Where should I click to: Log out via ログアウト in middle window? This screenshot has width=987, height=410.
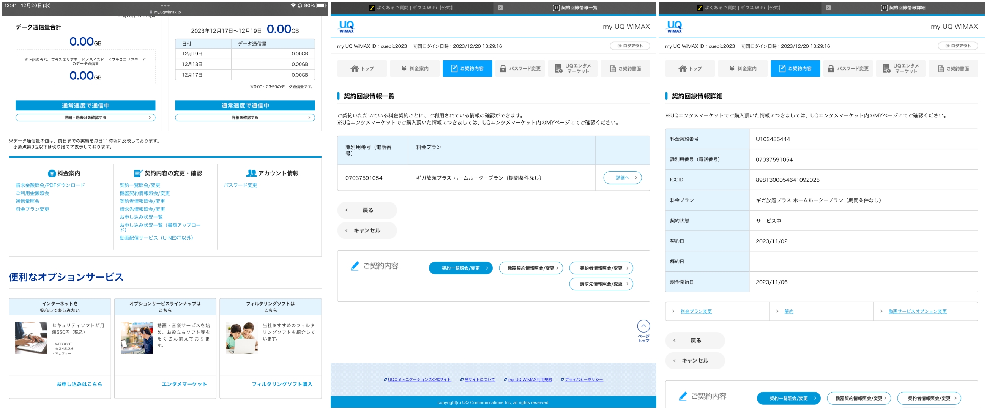(630, 46)
